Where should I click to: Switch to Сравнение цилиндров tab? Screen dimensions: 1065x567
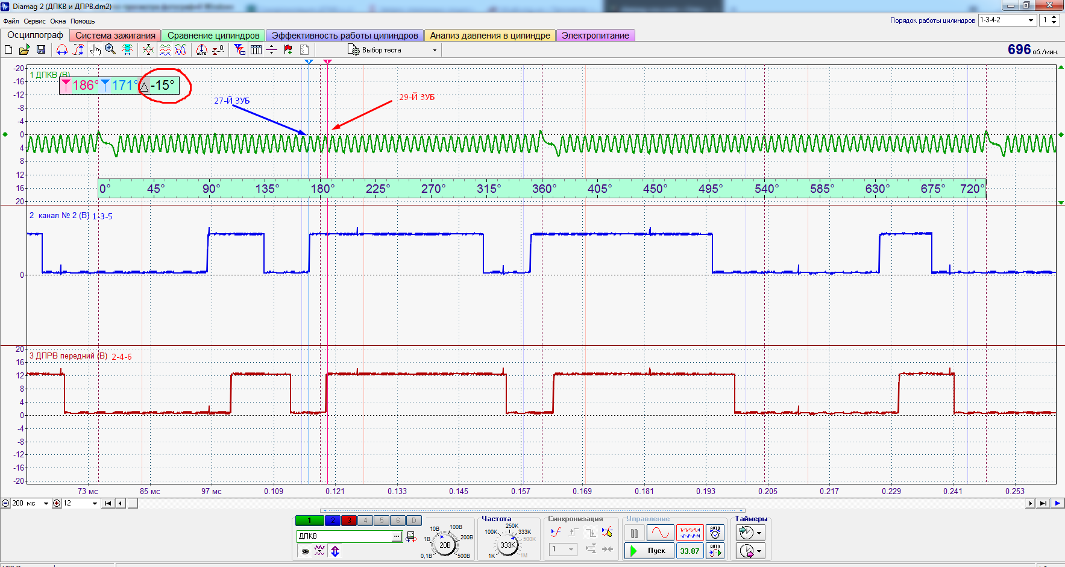(213, 36)
